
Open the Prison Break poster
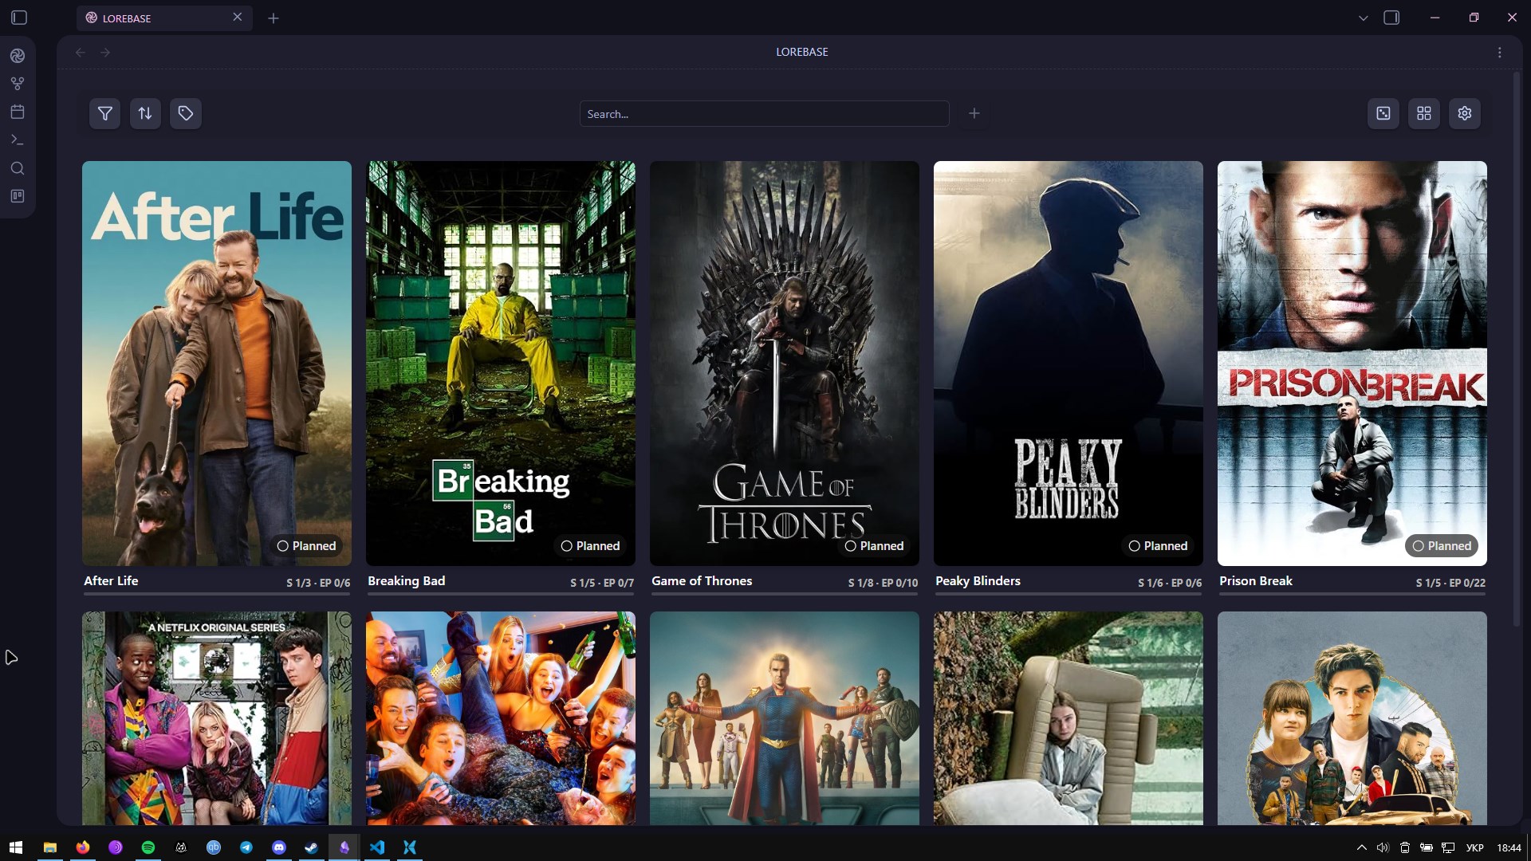tap(1352, 364)
